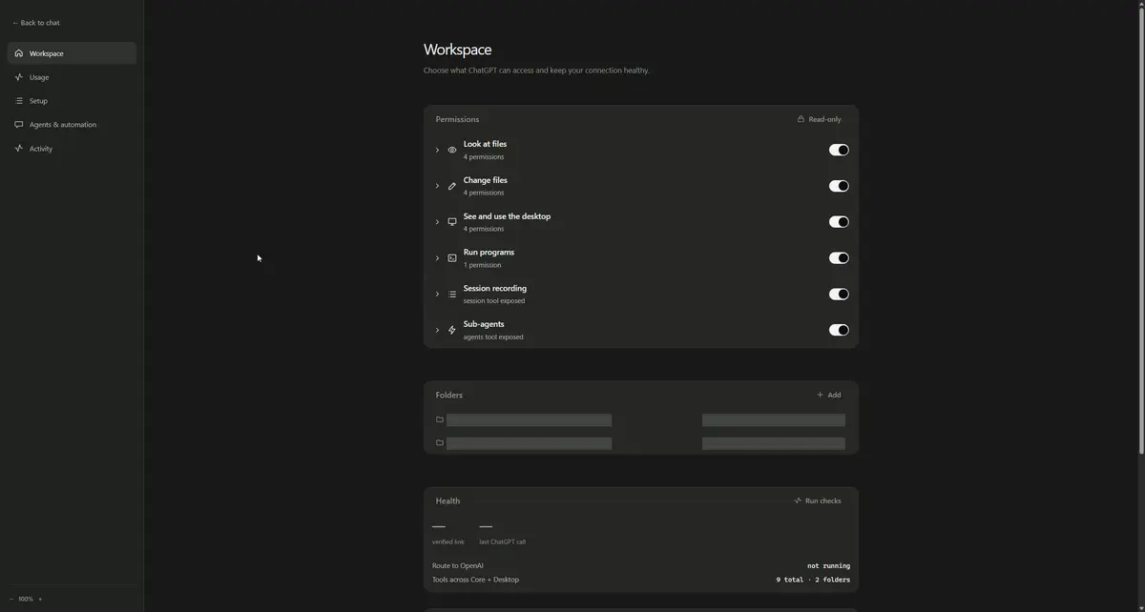This screenshot has width=1145, height=612.
Task: Go back to chat
Action: [36, 23]
